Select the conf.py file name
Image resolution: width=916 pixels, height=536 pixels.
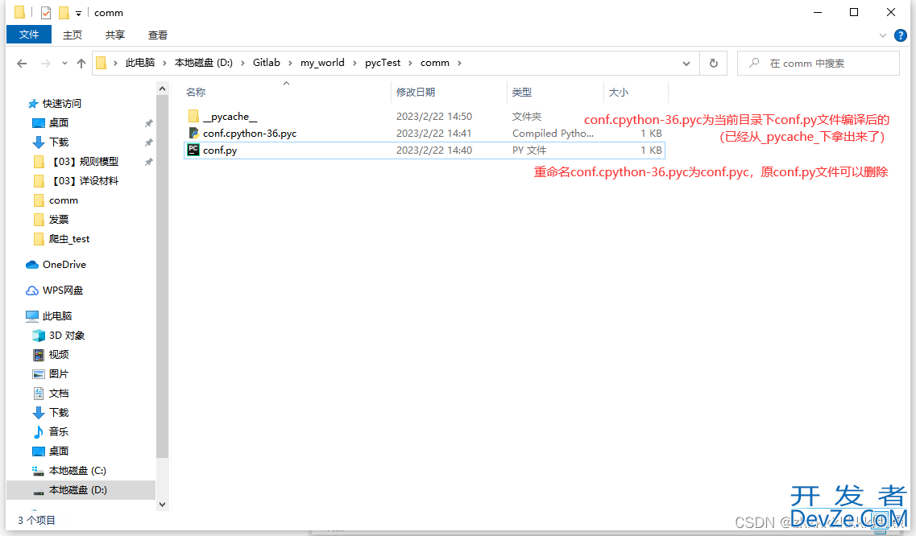coord(220,150)
